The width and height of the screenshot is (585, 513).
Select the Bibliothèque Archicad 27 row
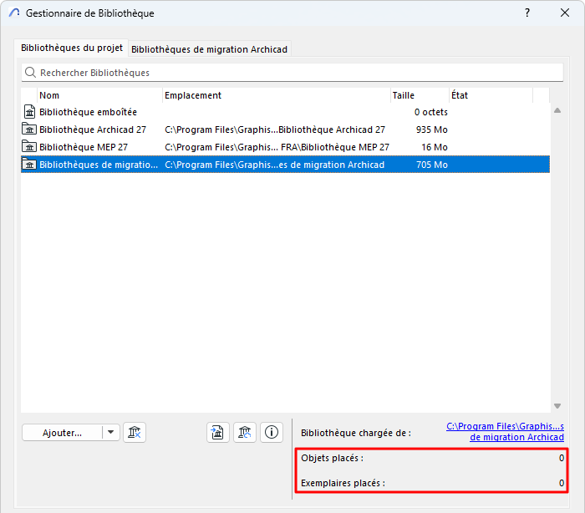click(285, 130)
